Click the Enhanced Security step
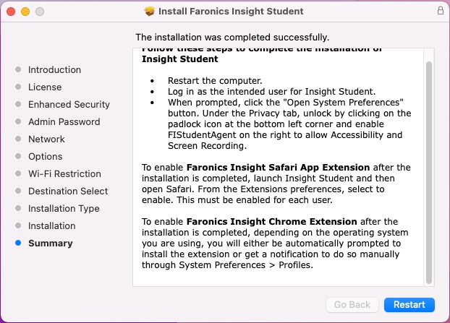This screenshot has width=450, height=323. 69,105
